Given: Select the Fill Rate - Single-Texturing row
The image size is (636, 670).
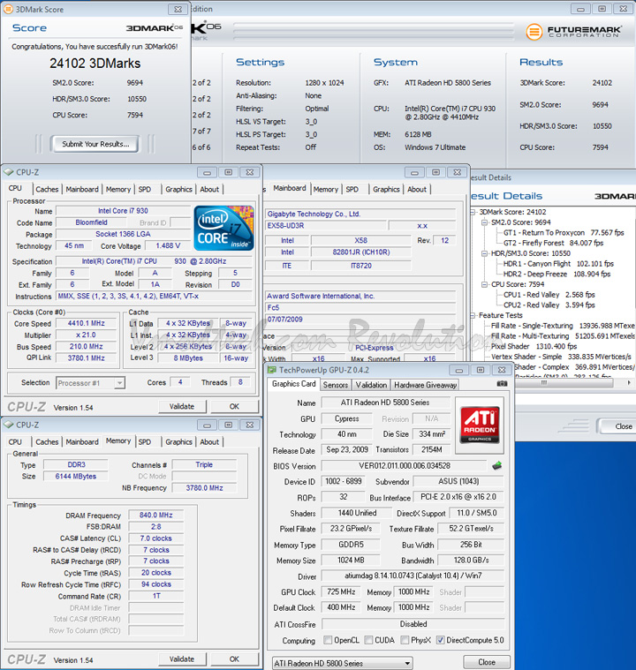Looking at the screenshot, I should click(563, 326).
